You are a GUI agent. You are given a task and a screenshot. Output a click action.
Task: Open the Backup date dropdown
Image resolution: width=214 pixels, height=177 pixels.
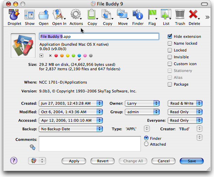coord(70,129)
